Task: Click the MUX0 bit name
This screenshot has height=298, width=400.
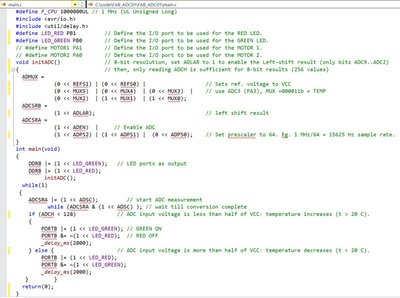Action: tap(174, 98)
